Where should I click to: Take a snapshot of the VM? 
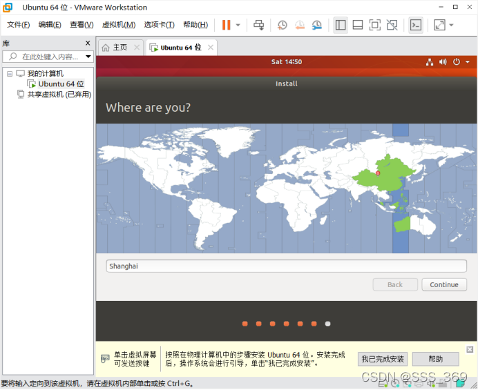pos(283,25)
